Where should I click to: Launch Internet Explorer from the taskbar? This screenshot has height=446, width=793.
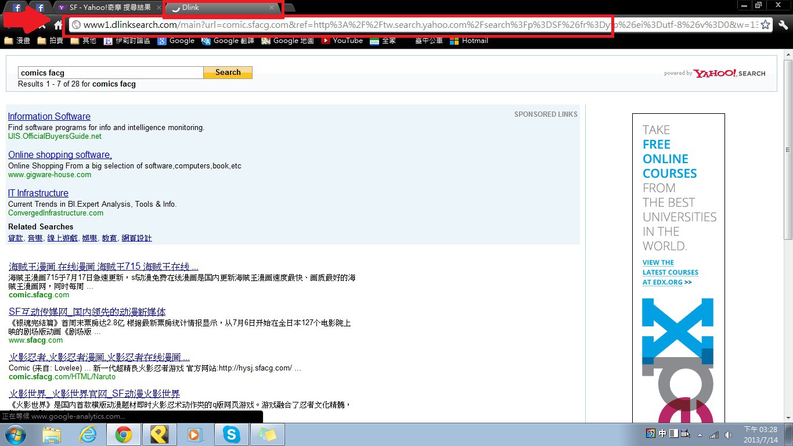pyautogui.click(x=88, y=434)
